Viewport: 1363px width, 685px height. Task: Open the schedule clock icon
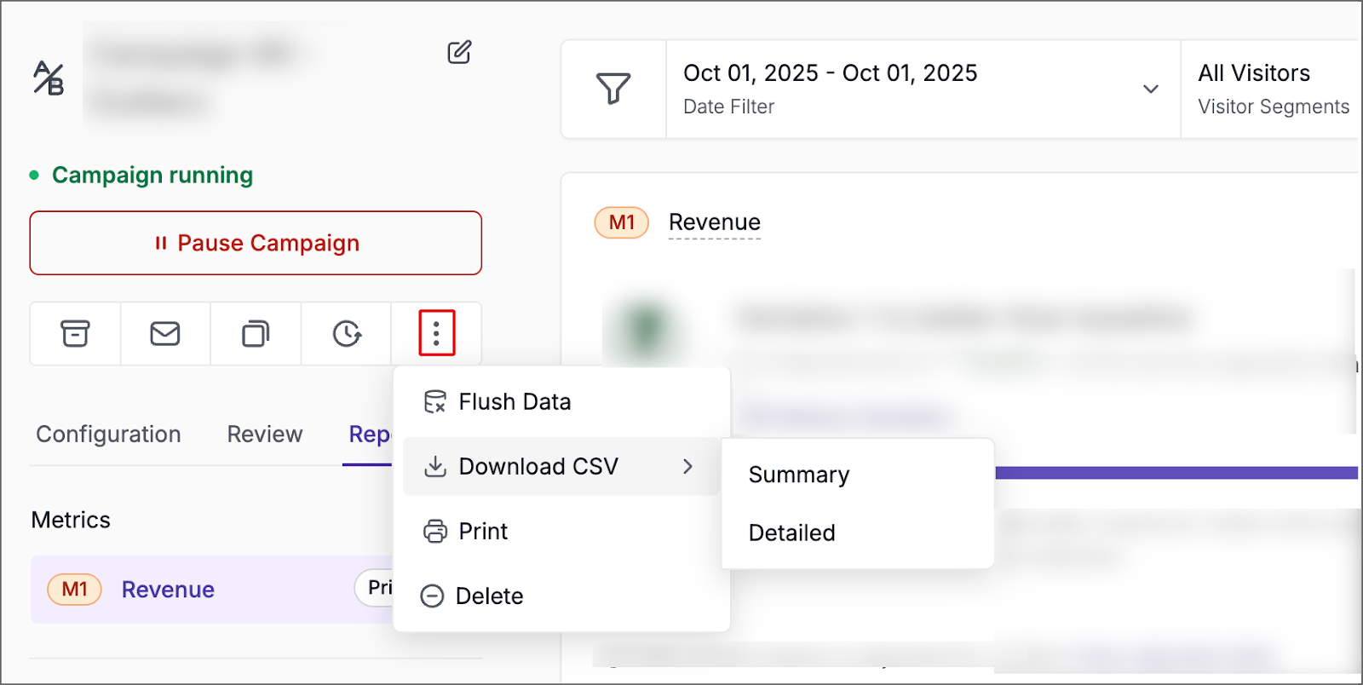pos(347,333)
